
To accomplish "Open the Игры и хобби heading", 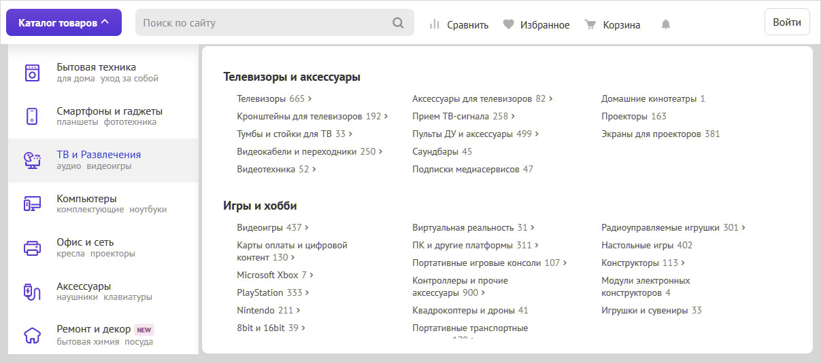I will click(x=260, y=206).
